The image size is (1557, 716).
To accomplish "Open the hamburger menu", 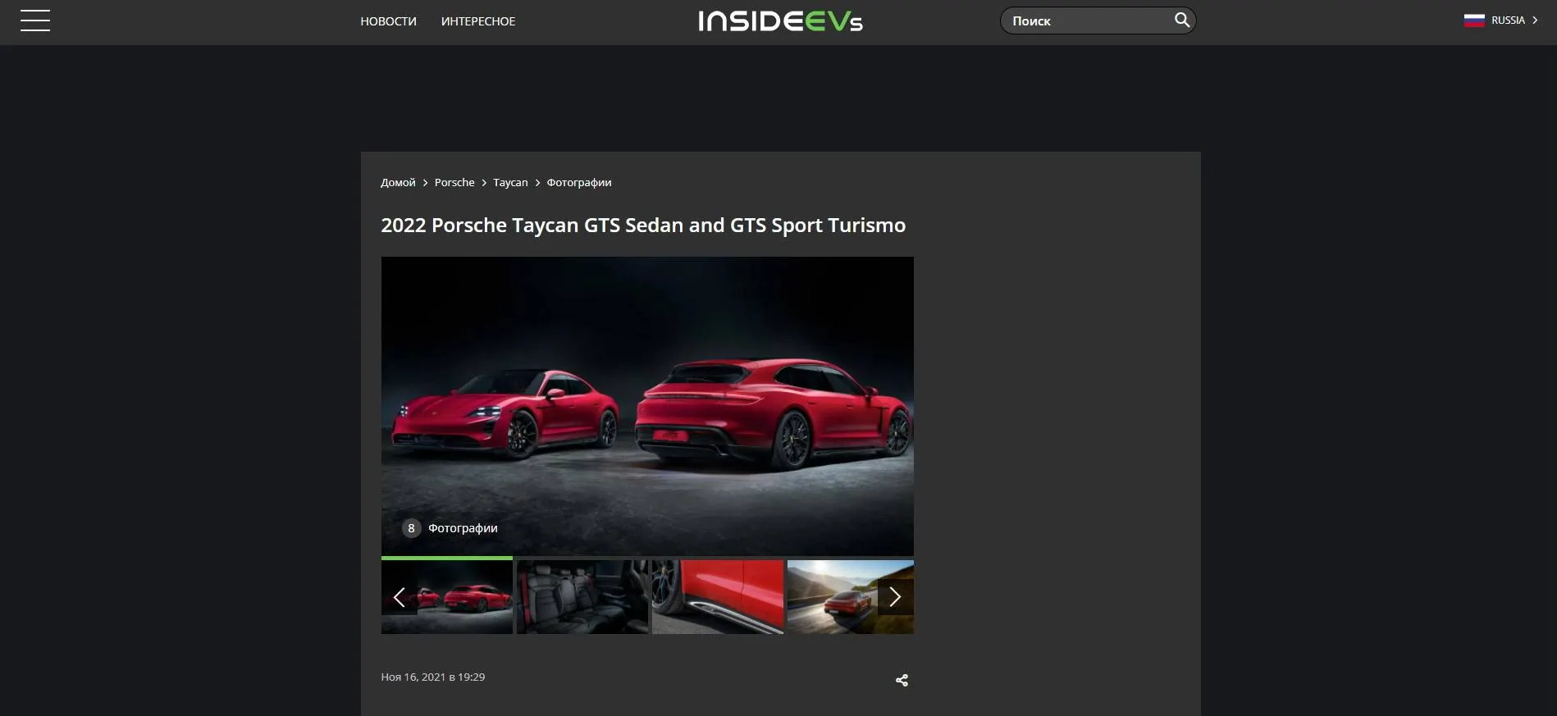I will 35,21.
